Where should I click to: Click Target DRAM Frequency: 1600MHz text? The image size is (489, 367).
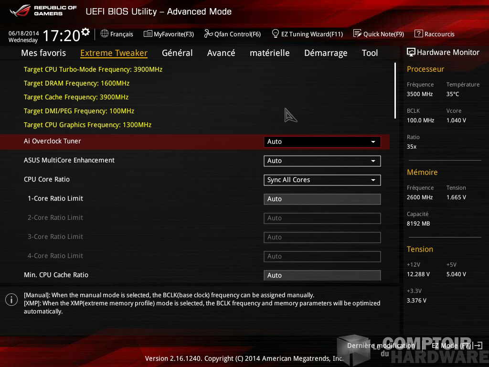click(x=77, y=83)
